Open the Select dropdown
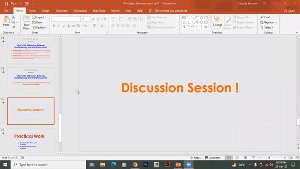Viewport: 300px width, 169px height. (x=267, y=27)
